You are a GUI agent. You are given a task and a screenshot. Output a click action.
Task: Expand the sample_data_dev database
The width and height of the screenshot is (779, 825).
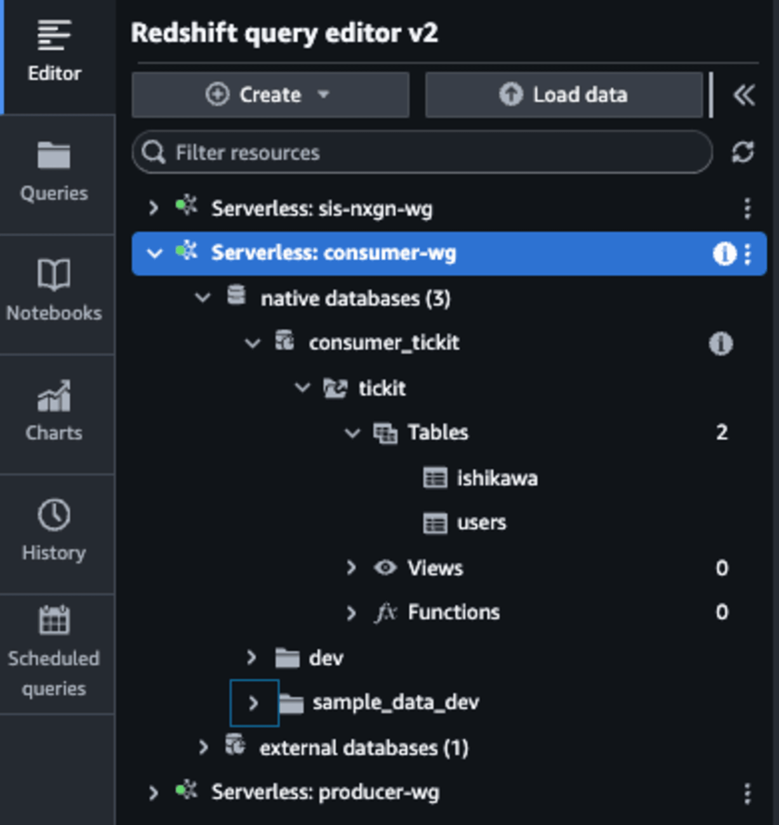click(x=254, y=703)
